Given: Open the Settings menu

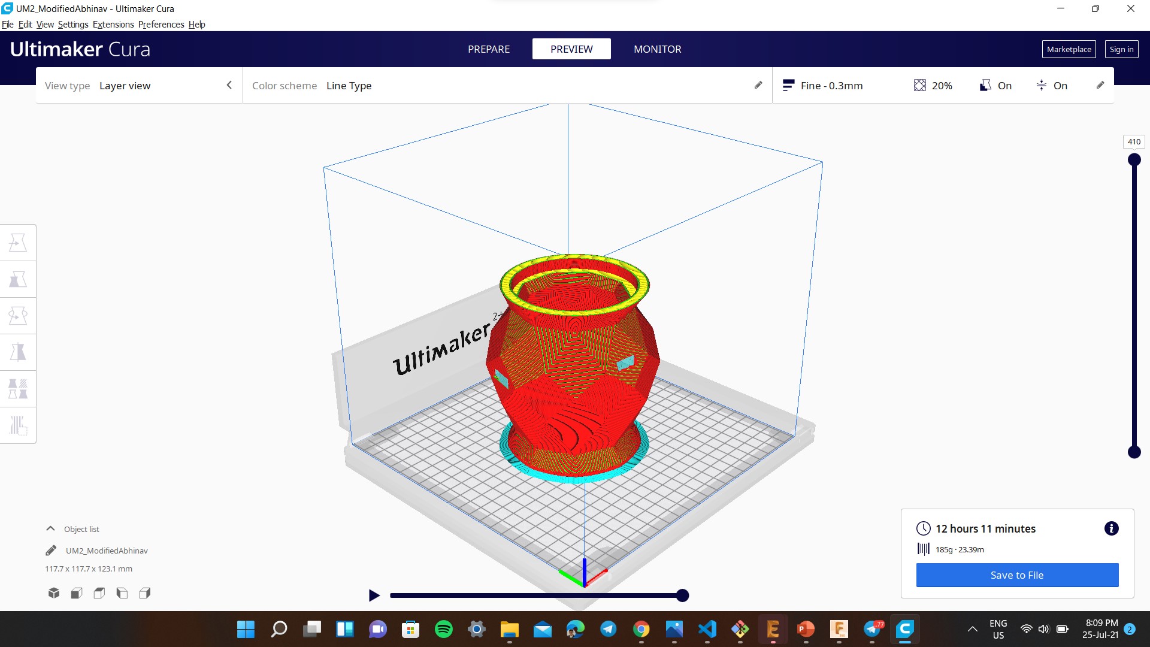Looking at the screenshot, I should [x=73, y=25].
